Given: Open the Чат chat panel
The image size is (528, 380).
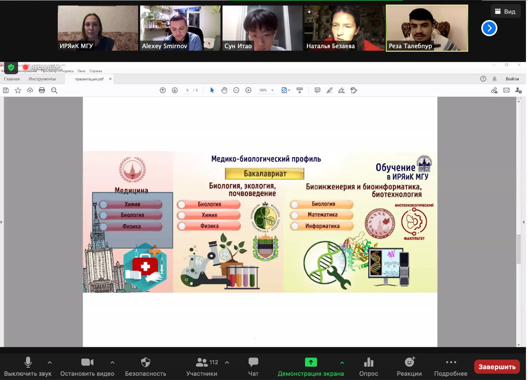Looking at the screenshot, I should (x=253, y=366).
